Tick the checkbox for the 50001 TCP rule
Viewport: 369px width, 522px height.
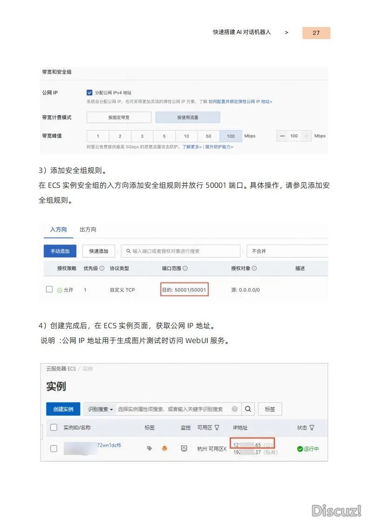(x=49, y=289)
